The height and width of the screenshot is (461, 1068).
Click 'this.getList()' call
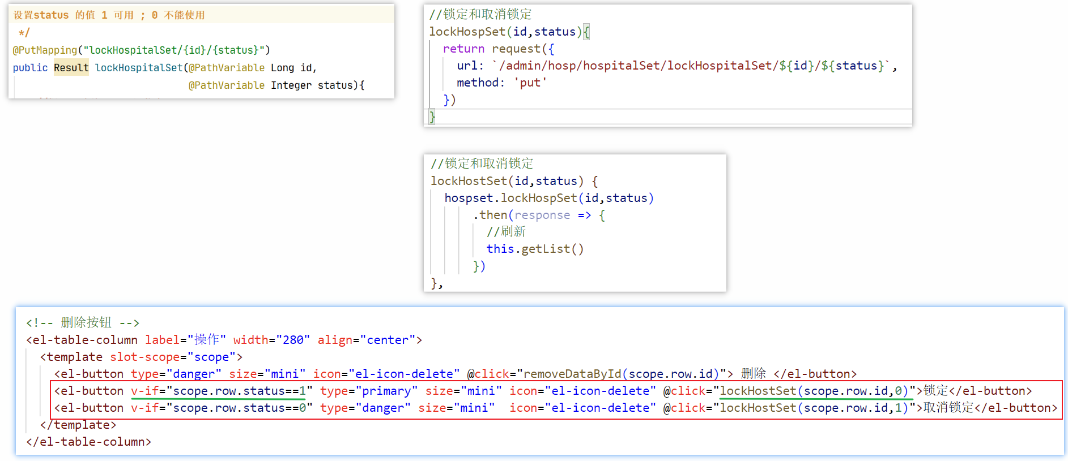[535, 249]
